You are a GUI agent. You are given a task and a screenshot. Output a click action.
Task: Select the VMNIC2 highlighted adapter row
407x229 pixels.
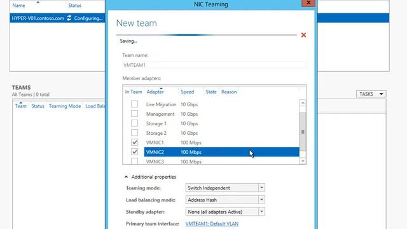coord(222,152)
